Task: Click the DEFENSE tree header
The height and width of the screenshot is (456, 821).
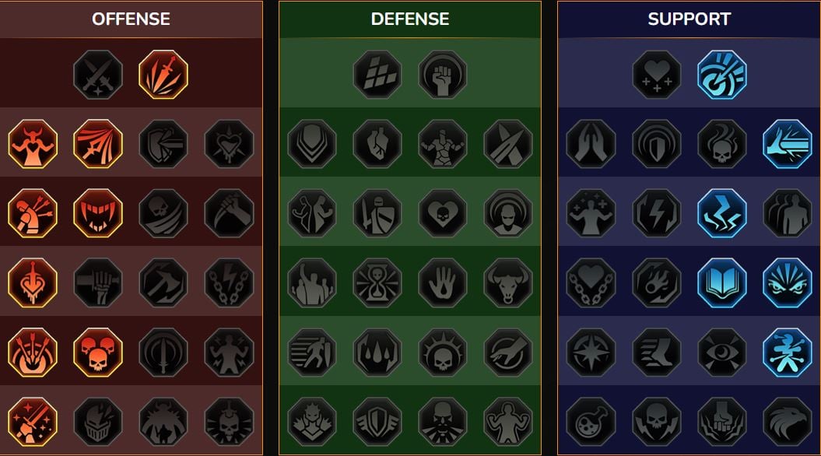Action: [x=410, y=19]
